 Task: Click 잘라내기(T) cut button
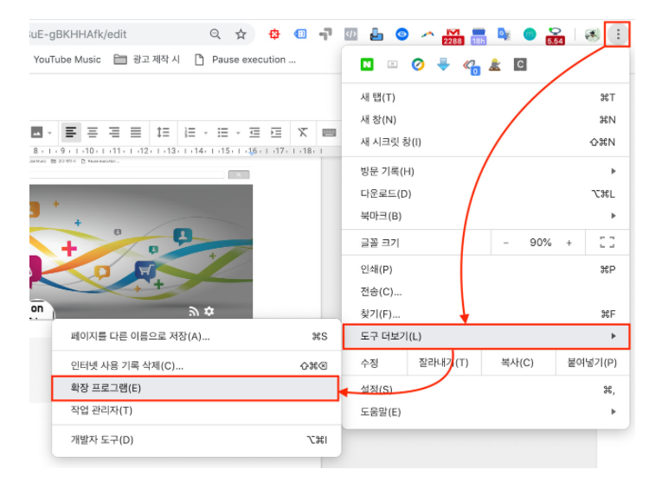(x=444, y=363)
